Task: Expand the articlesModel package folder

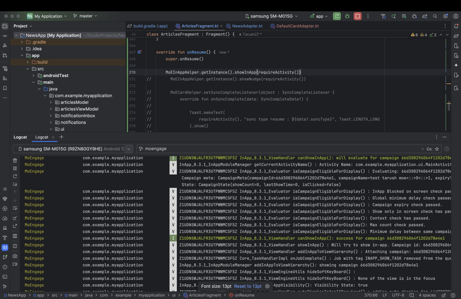Action: click(x=51, y=102)
